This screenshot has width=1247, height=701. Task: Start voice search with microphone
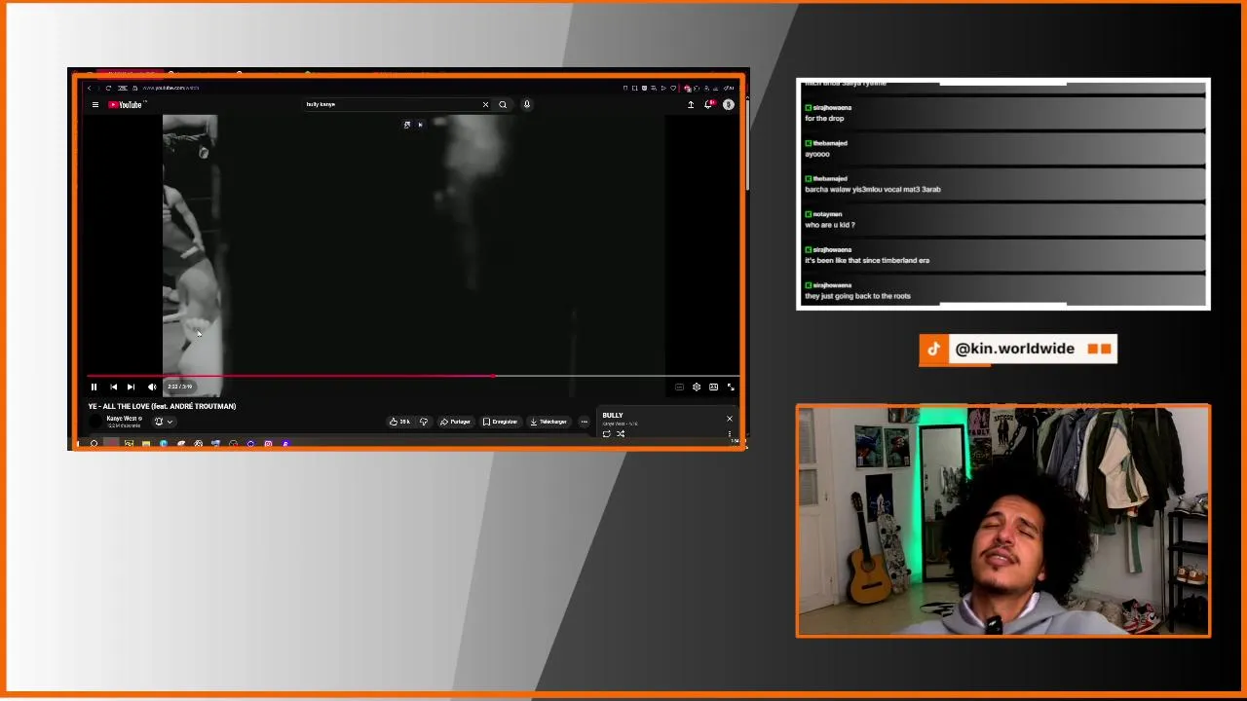(527, 104)
